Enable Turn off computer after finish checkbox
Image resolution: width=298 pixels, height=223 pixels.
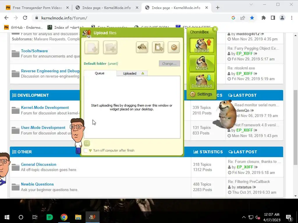(x=86, y=151)
